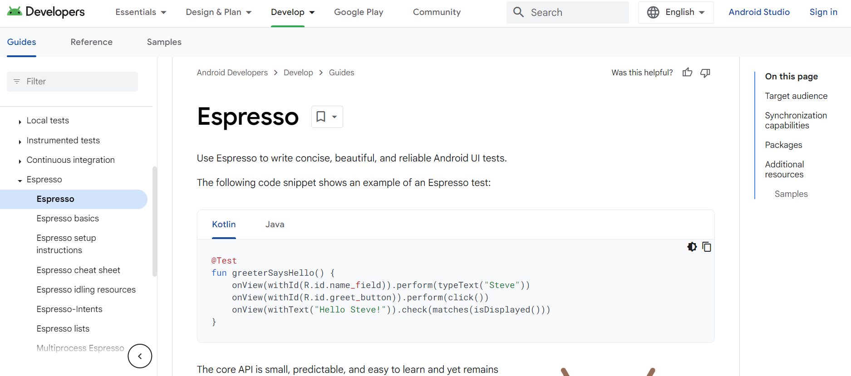Click the thumbs down icon

[705, 73]
